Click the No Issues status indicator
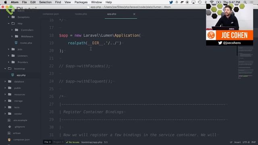 [73, 142]
